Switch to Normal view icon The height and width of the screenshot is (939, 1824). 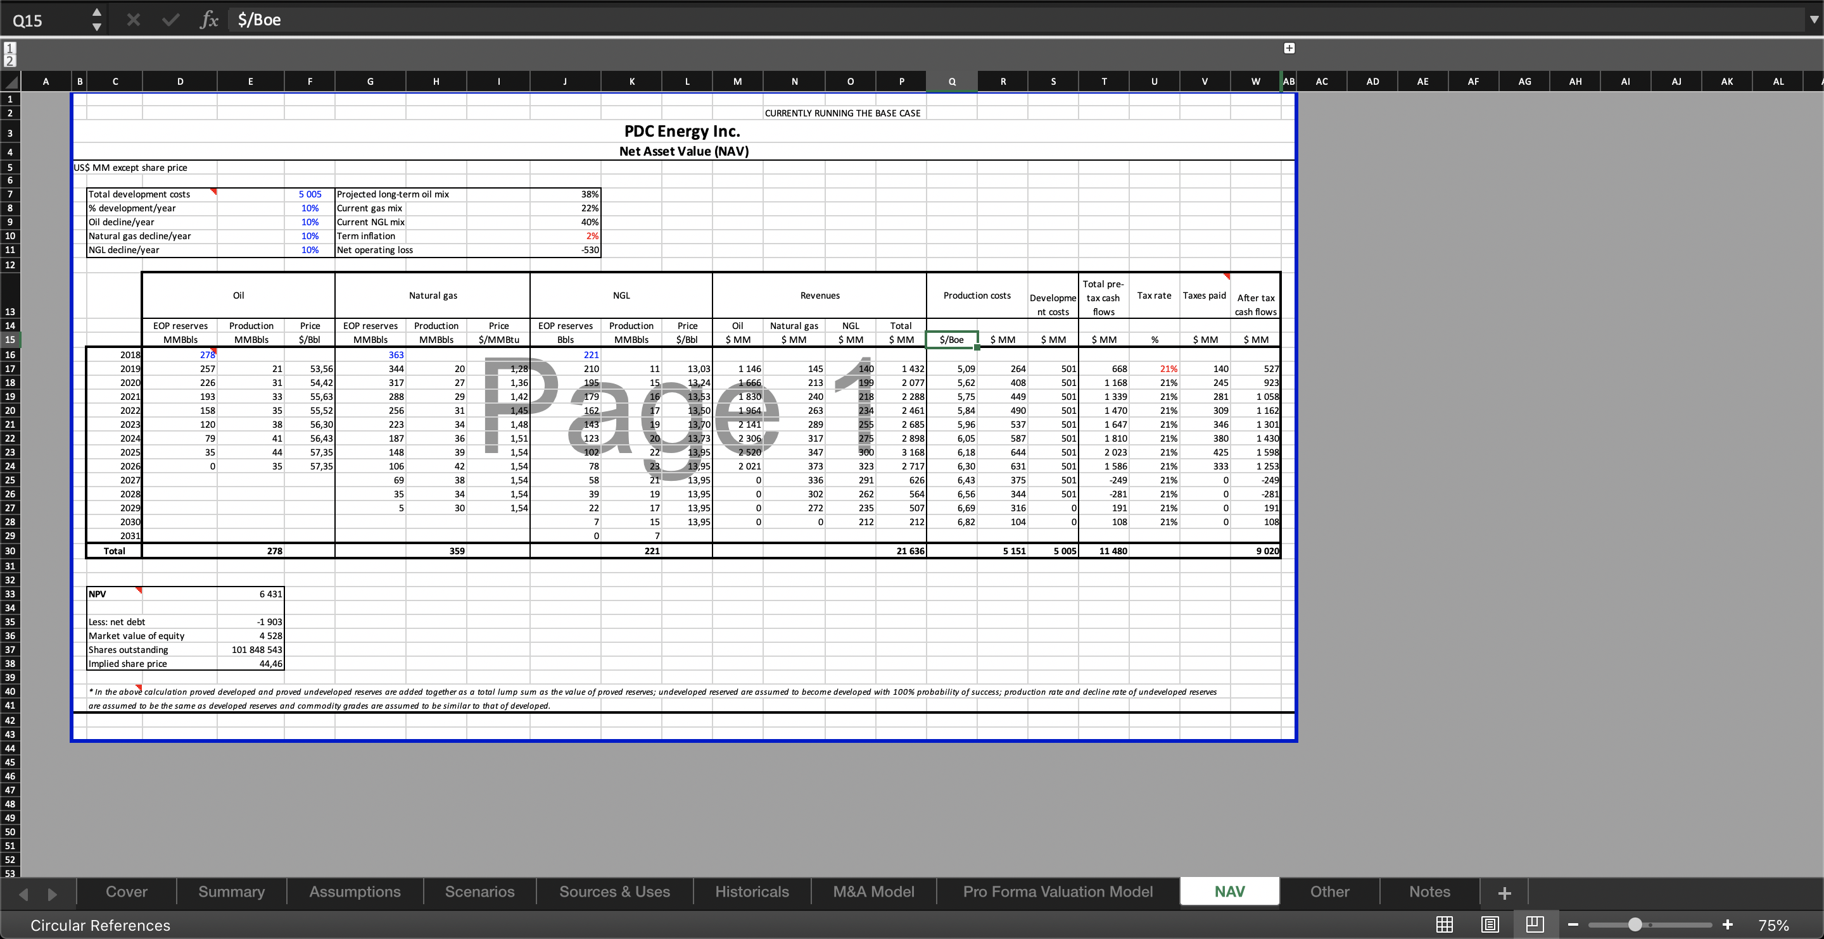click(1445, 924)
